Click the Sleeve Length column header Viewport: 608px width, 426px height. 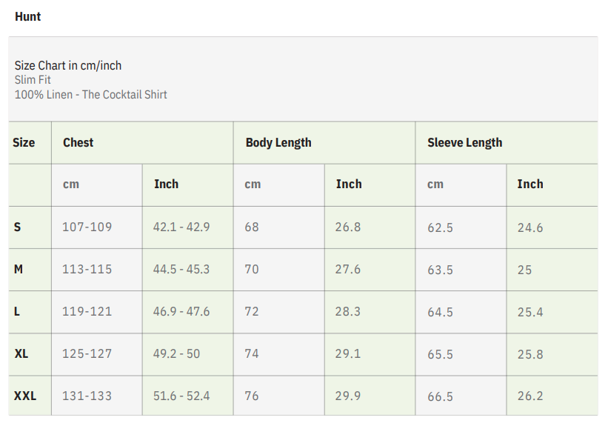464,142
